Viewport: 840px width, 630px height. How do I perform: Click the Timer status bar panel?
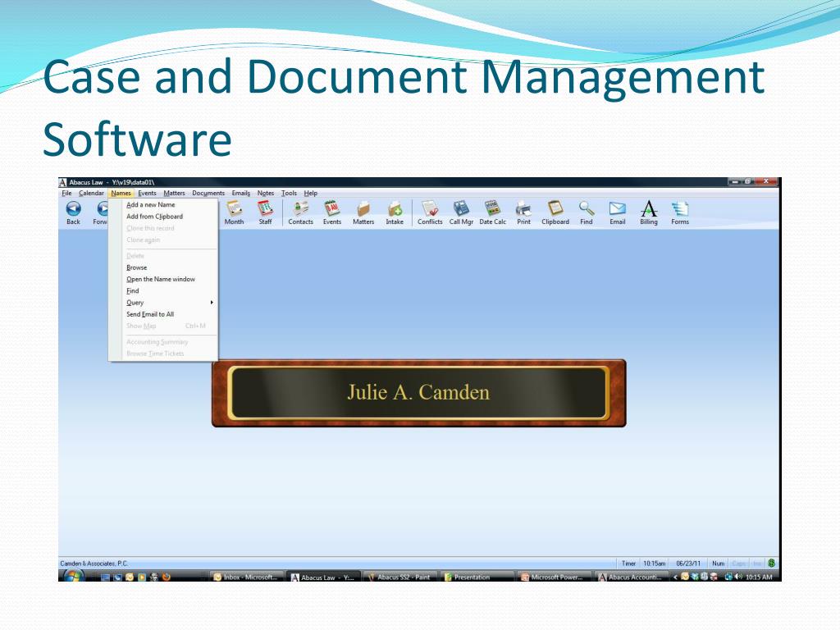click(628, 564)
